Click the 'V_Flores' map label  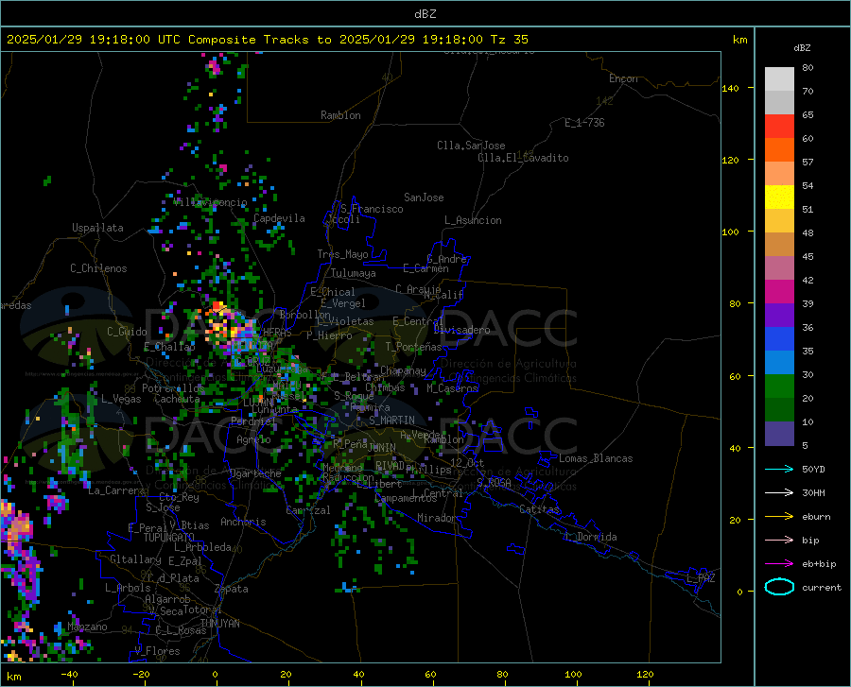(157, 651)
